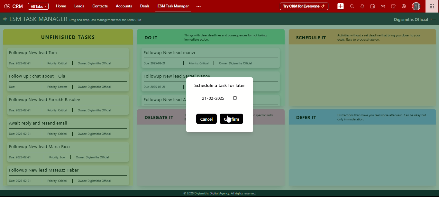The image size is (439, 197).
Task: Click the Zoho CRM logo icon
Action: click(x=7, y=6)
